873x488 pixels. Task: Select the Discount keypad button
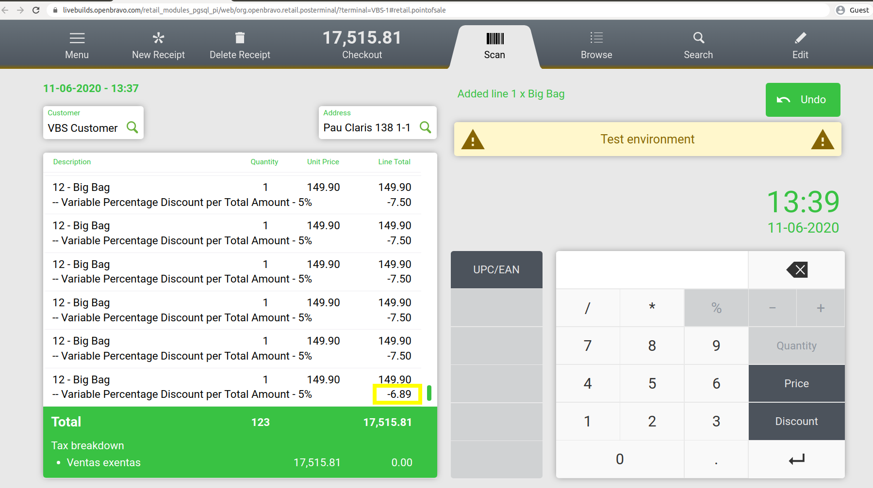click(x=796, y=421)
